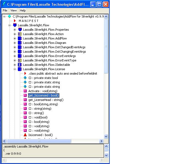Click method icon beside bool(string,string)
Viewport: 176px width, 164px height.
[25, 104]
